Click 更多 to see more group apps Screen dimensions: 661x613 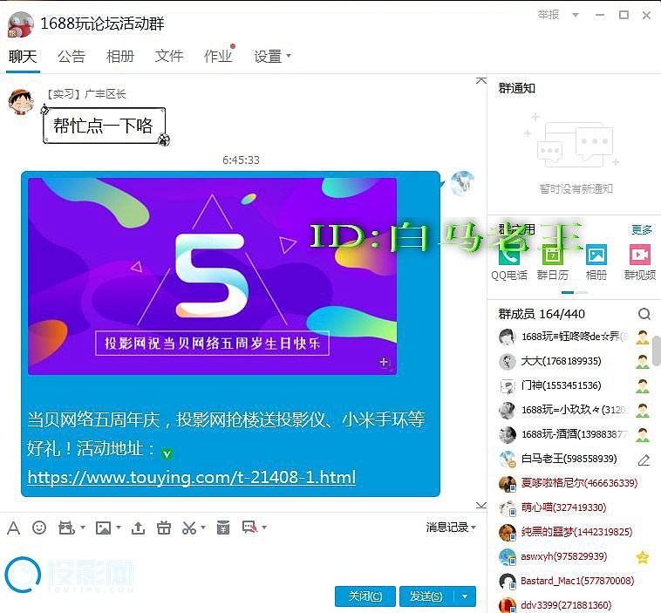[x=642, y=230]
